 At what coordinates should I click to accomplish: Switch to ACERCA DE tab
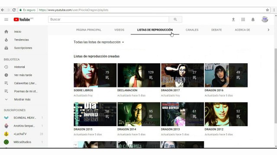coord(242,30)
